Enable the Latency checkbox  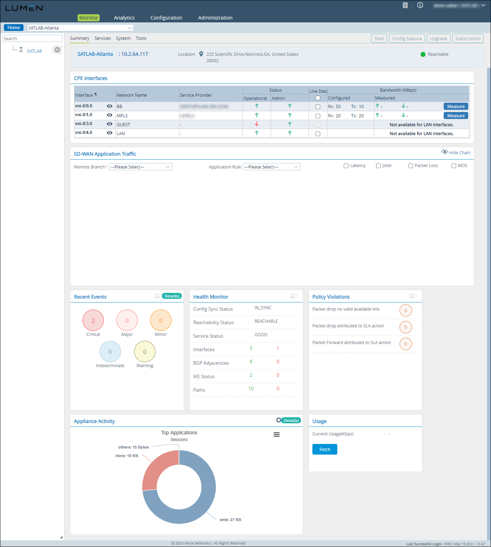[x=346, y=166]
